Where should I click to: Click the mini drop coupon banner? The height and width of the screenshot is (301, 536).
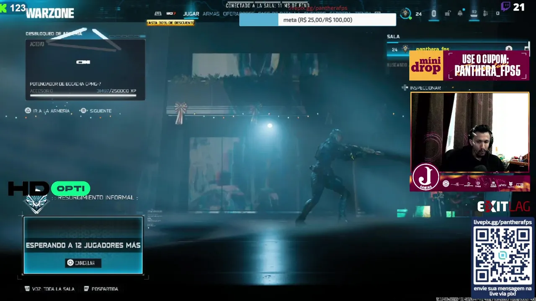tap(469, 66)
